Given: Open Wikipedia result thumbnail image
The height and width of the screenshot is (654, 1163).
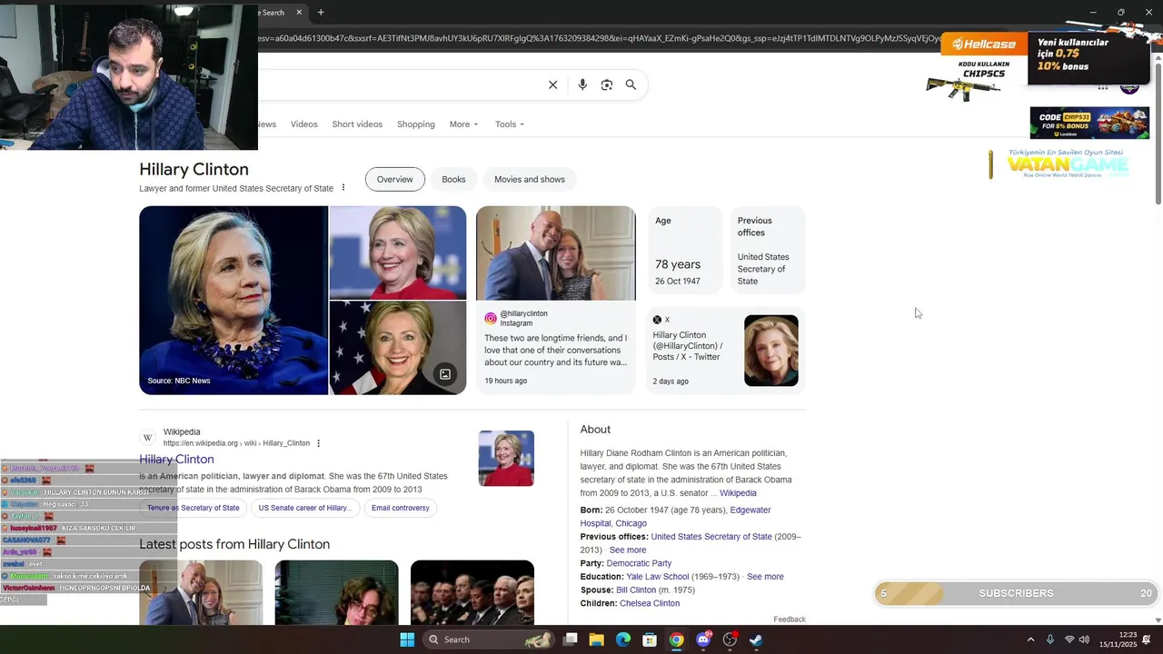Looking at the screenshot, I should point(506,459).
